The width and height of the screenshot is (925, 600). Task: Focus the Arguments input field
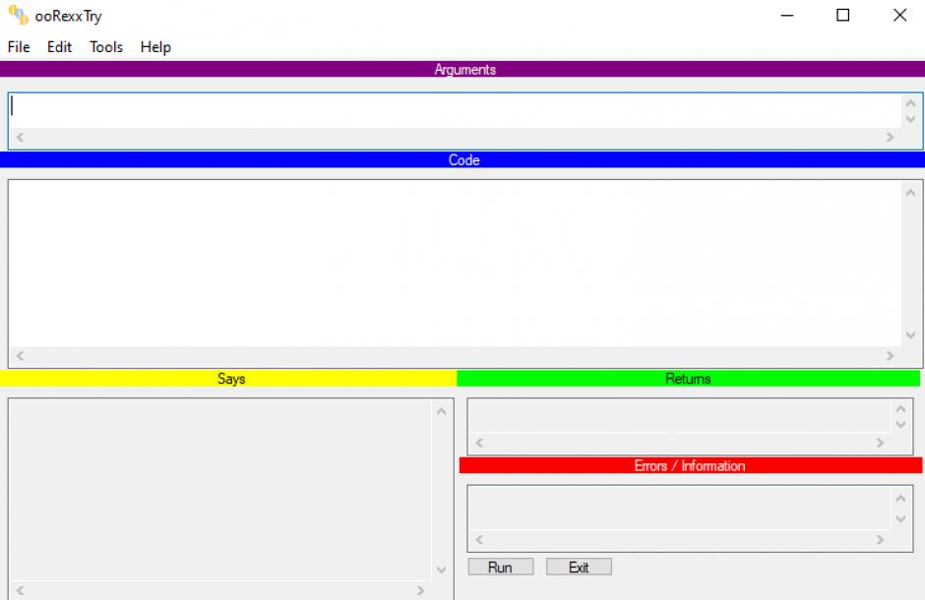tap(455, 111)
